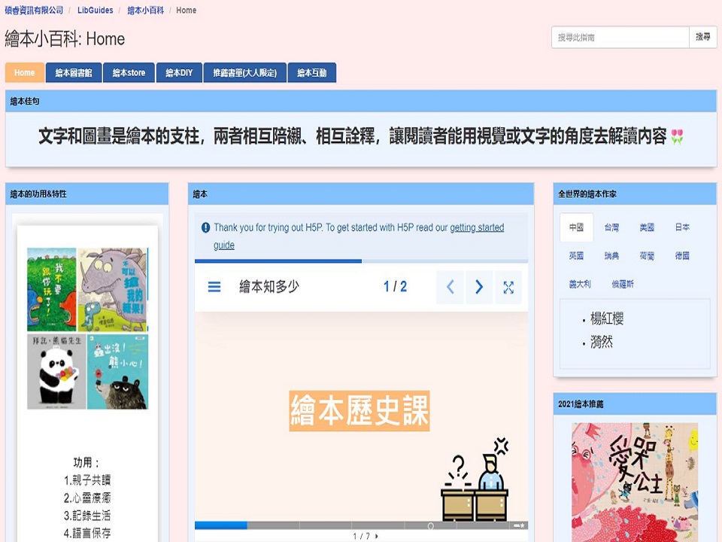Click list item 4.語言保存
This screenshot has width=722, height=542.
pyautogui.click(x=87, y=533)
